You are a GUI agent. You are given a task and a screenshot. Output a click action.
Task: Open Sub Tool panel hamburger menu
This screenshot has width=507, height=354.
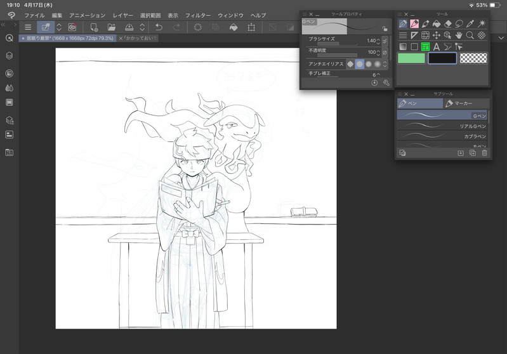point(400,94)
